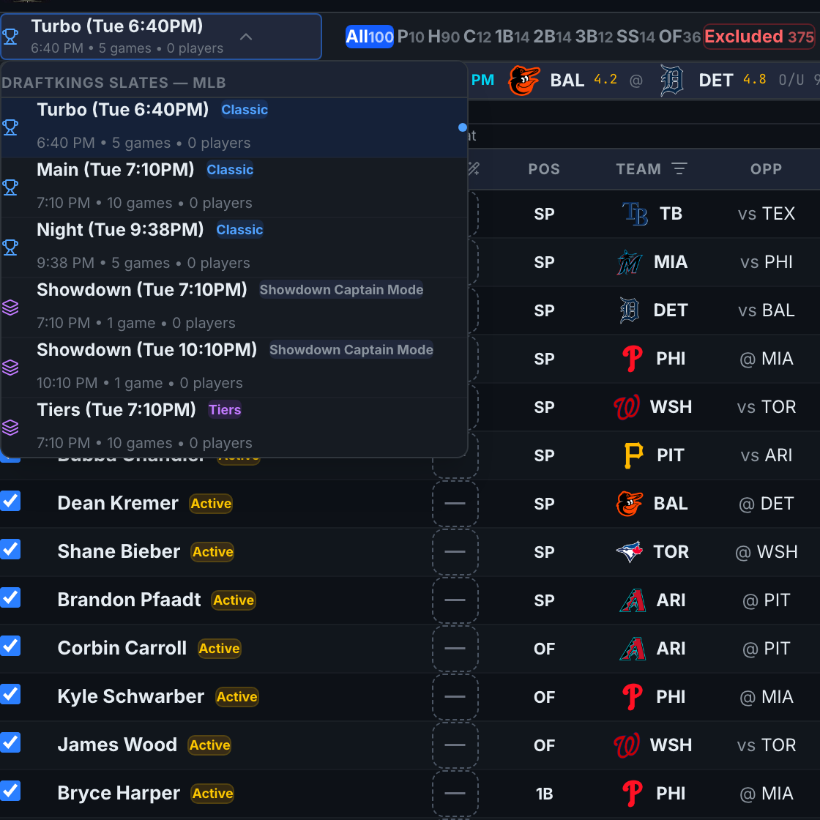
Task: Click Nationals logo in James Wood row
Action: click(627, 745)
